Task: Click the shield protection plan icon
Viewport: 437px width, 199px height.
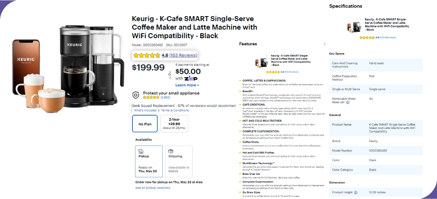Action: tap(136, 95)
